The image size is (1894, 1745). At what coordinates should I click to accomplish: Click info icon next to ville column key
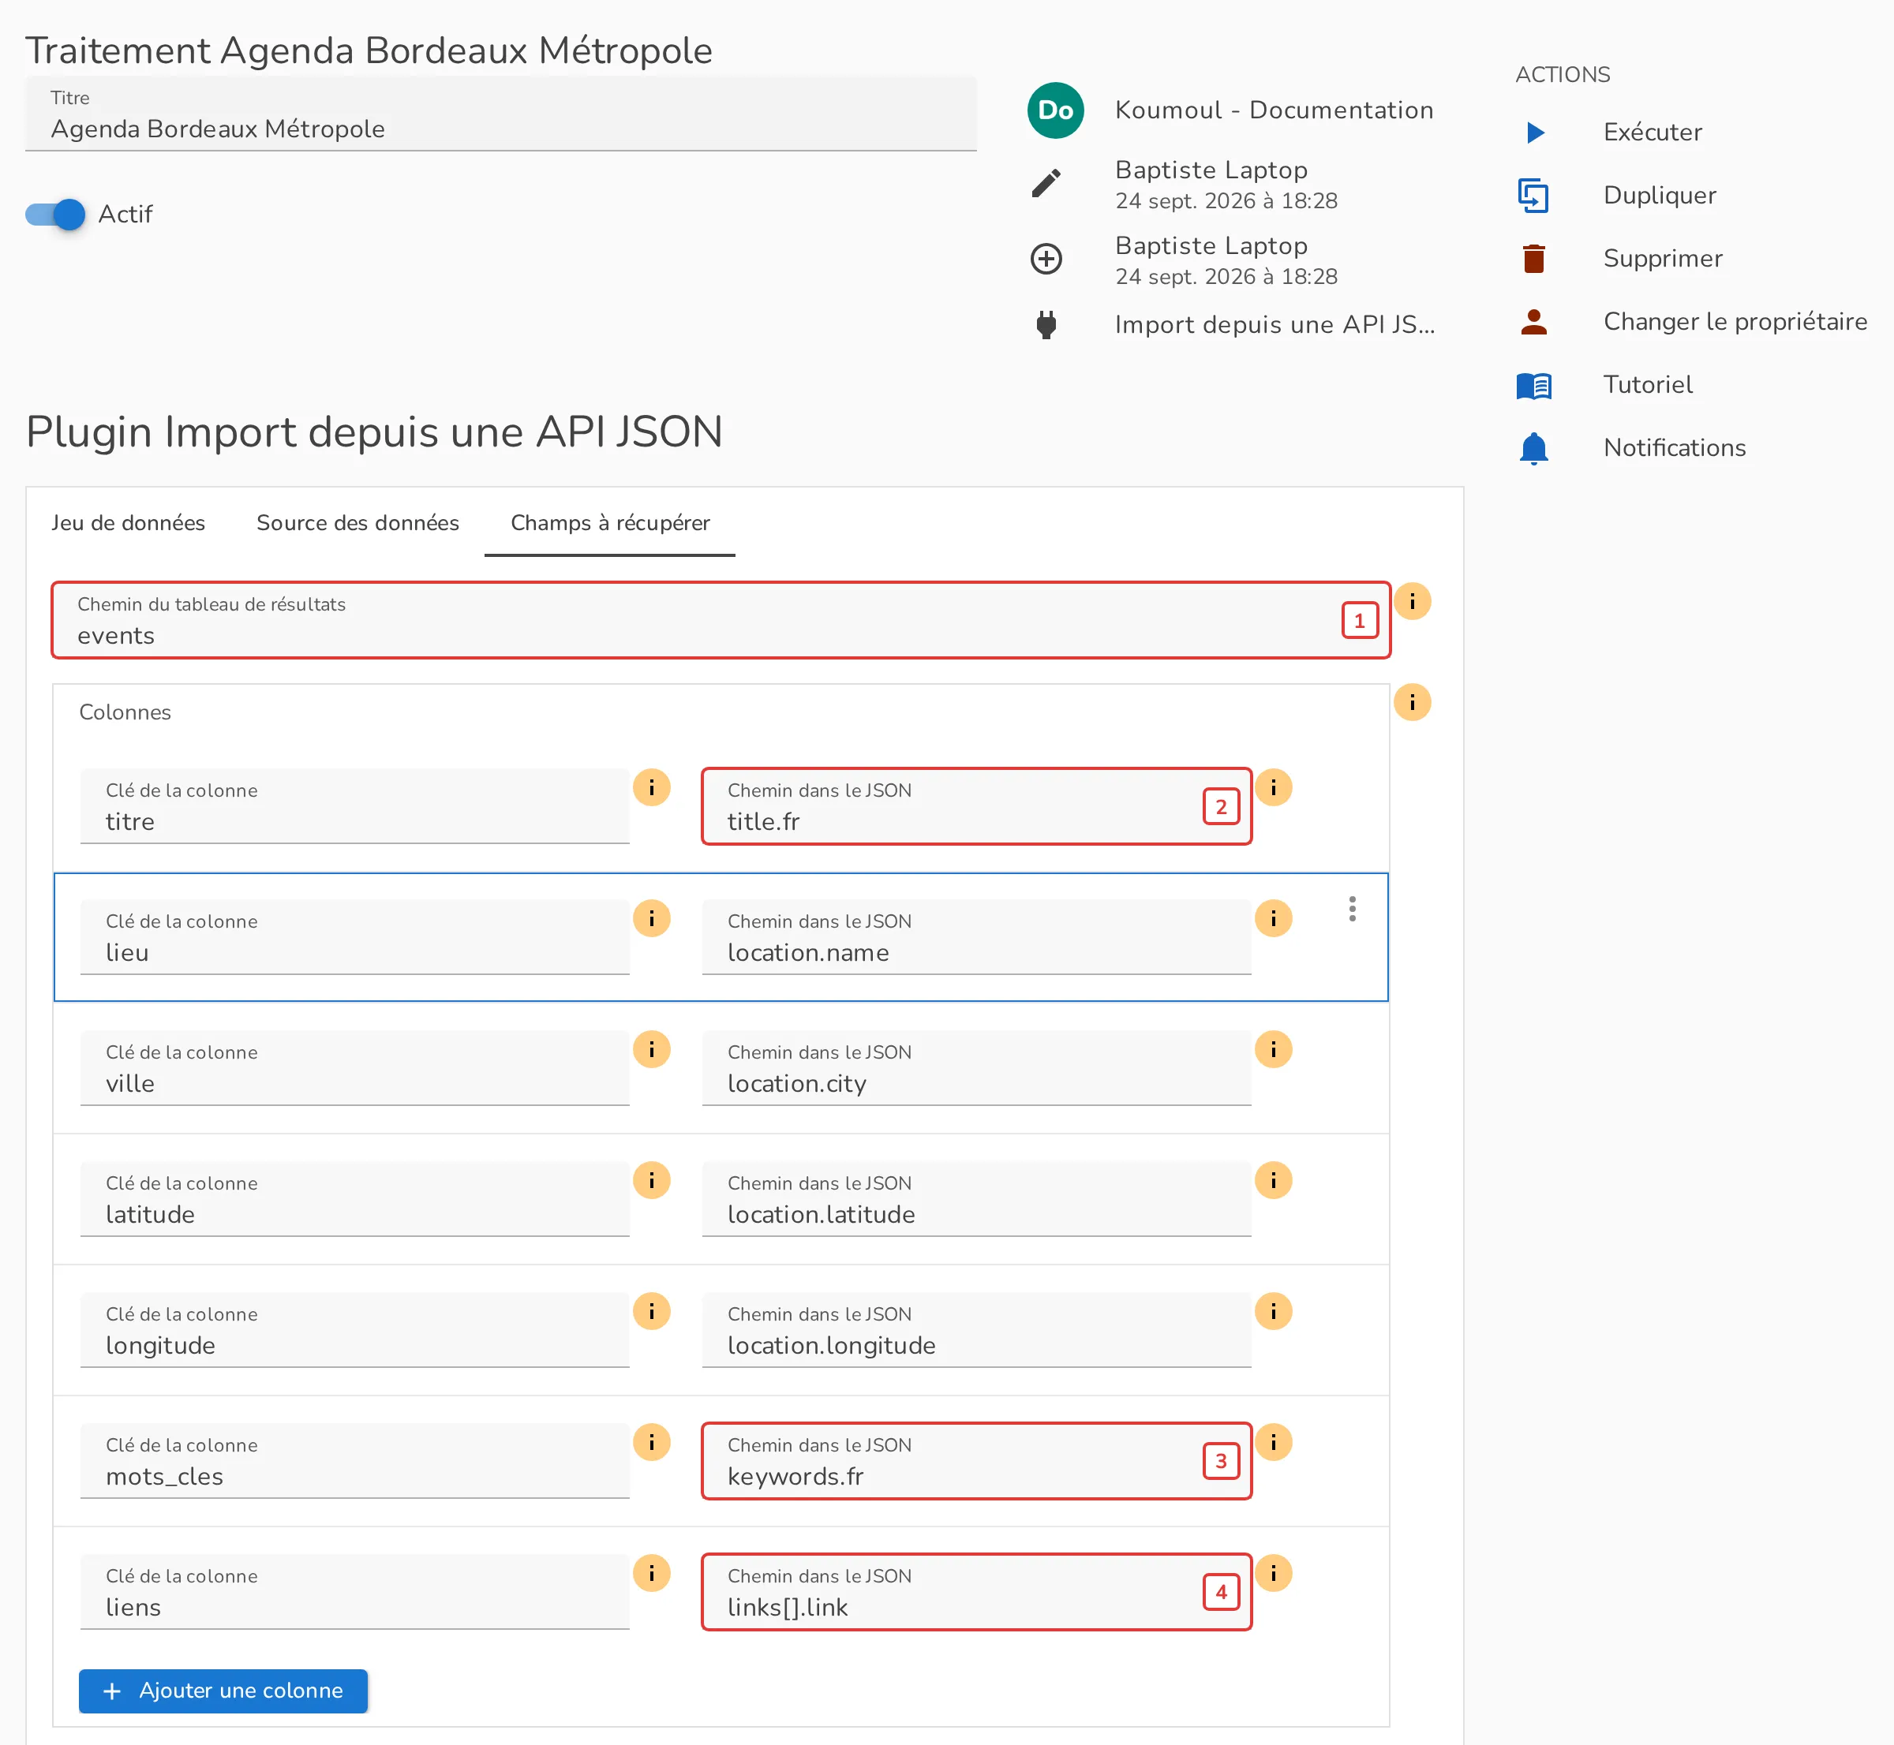point(652,1050)
